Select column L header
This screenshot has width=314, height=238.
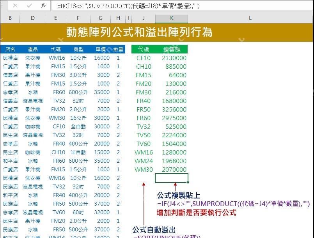[x=250, y=18]
